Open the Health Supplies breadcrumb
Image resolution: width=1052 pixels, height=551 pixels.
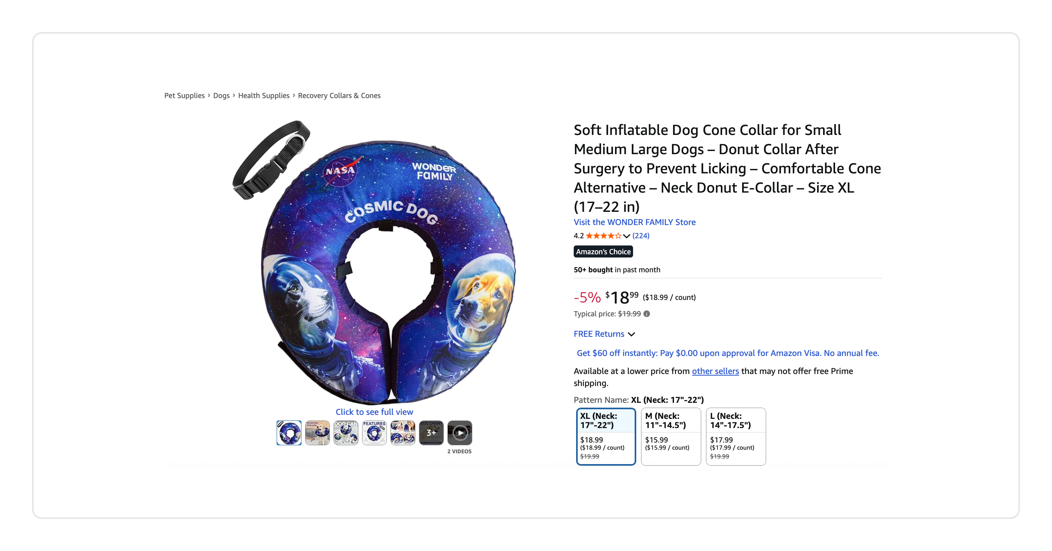263,95
